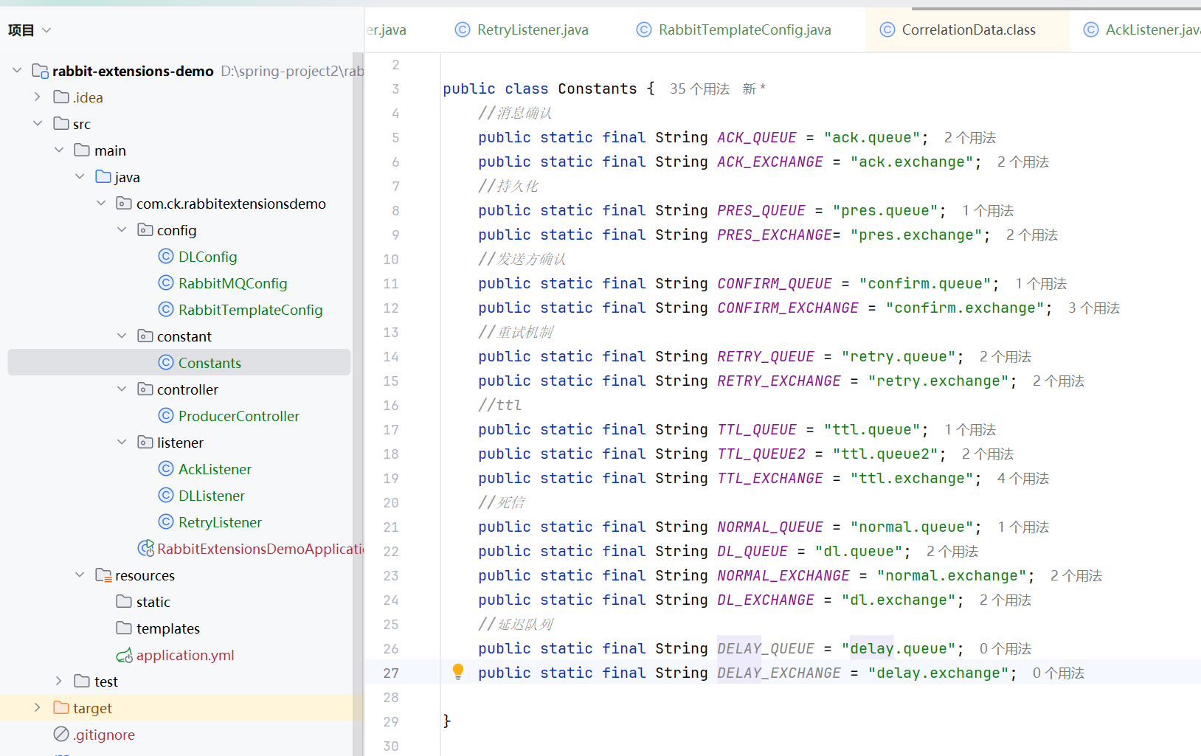Screen dimensions: 1201x756
Task: Collapse the java folder
Action: coord(80,176)
